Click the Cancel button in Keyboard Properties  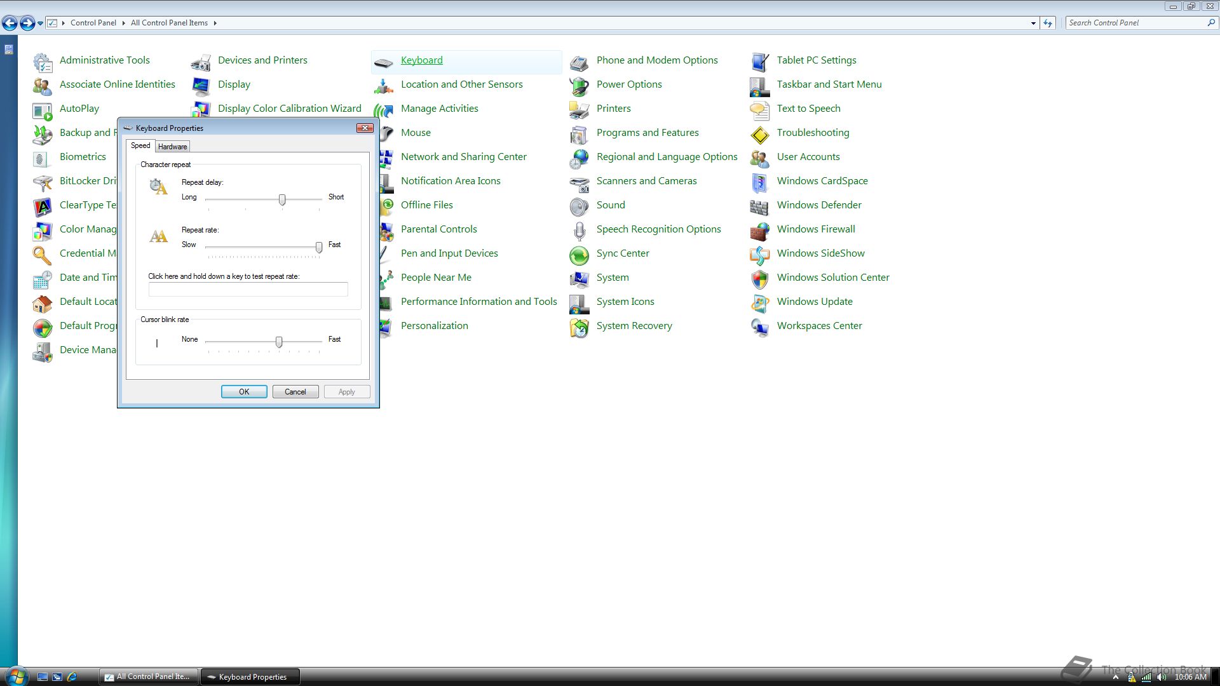click(x=295, y=392)
